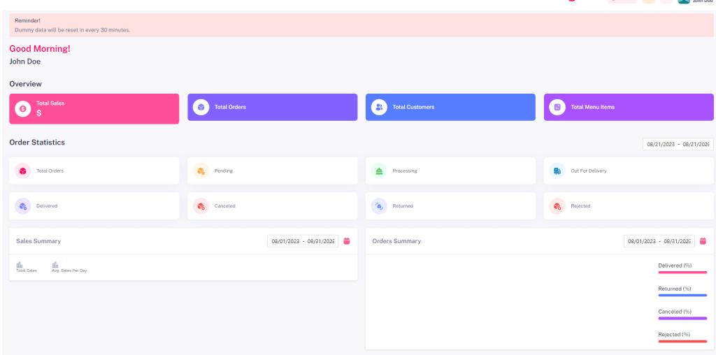
Task: Click the 'Total Customers' card label
Action: [413, 107]
